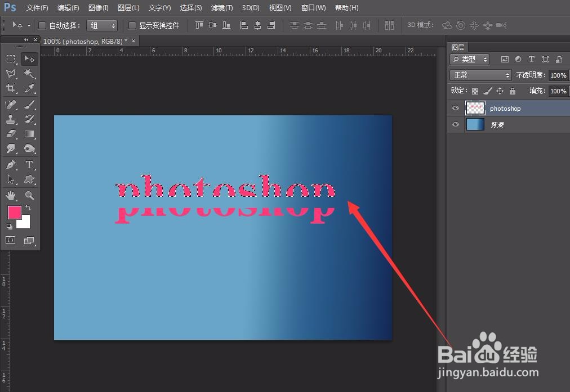Select the History Brush tool
The image size is (570, 392).
click(x=29, y=119)
